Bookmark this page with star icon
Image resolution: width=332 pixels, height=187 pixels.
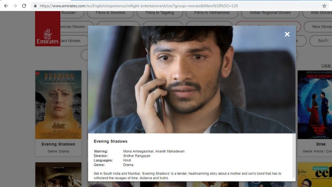coord(324,6)
